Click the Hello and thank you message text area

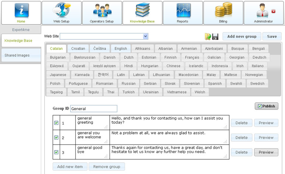point(169,122)
